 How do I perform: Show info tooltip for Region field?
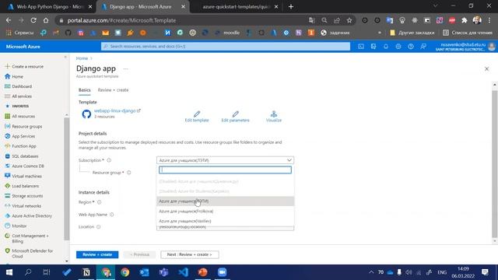coord(99,202)
